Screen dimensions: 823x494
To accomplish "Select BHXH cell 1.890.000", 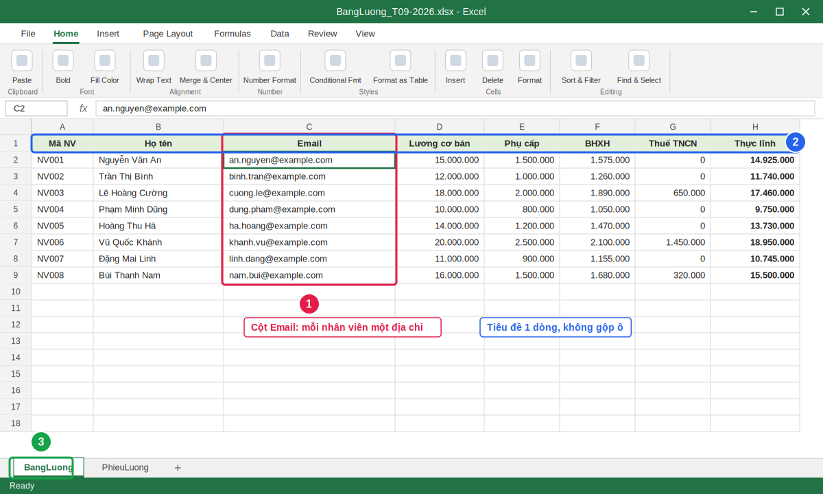I will tap(597, 193).
